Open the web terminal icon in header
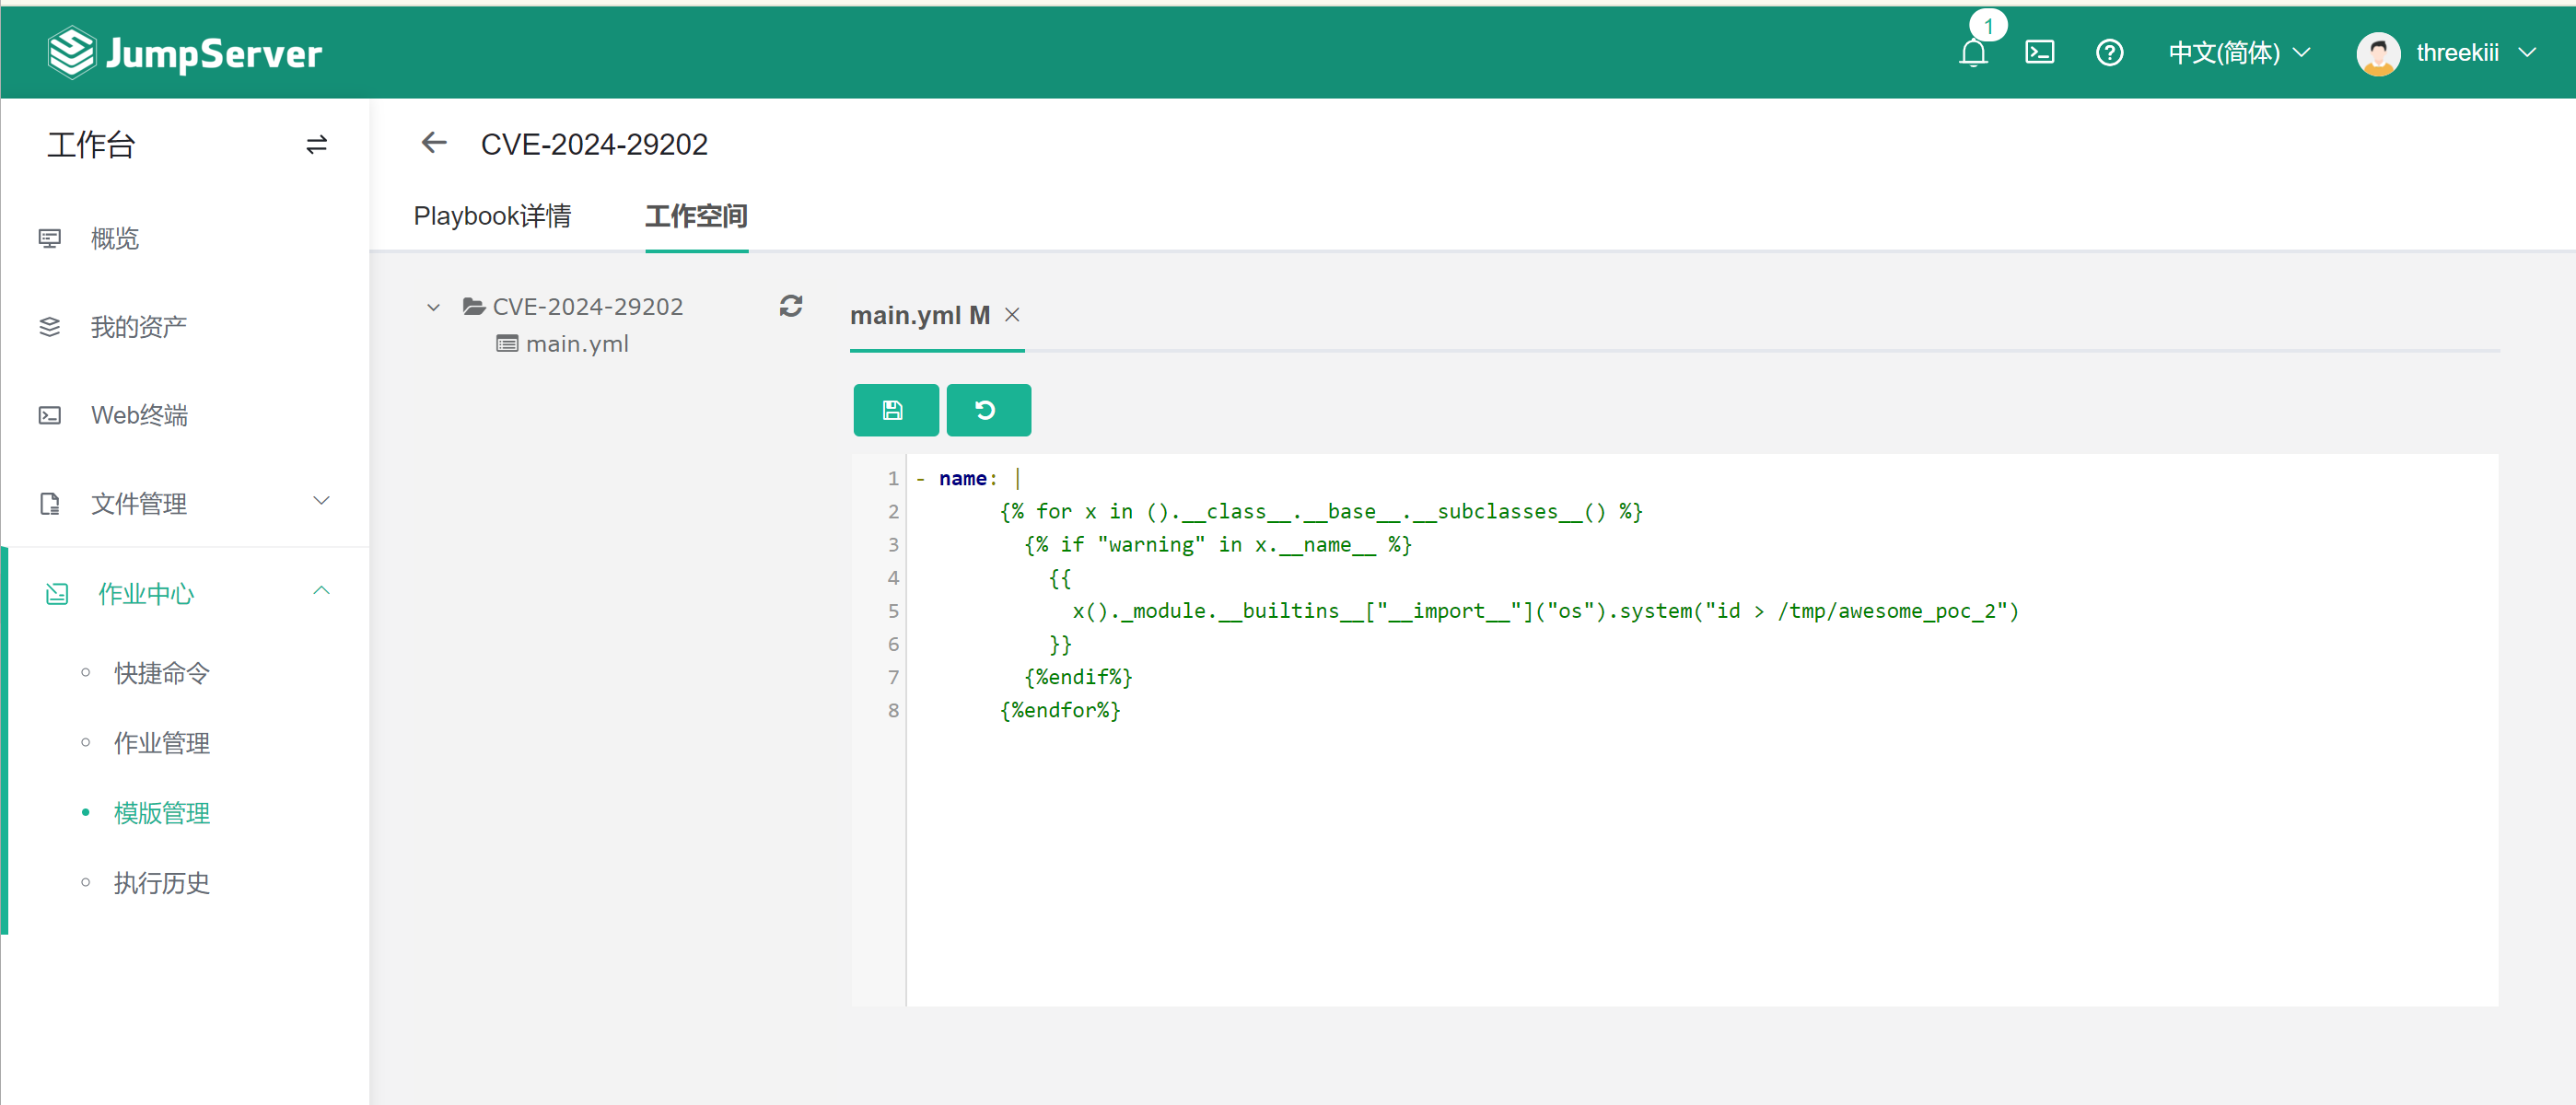 [2039, 53]
